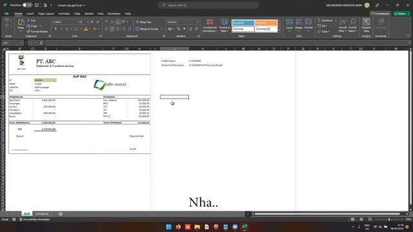The width and height of the screenshot is (413, 232).
Task: Apply the blue Accent5 cell style
Action: (243, 23)
